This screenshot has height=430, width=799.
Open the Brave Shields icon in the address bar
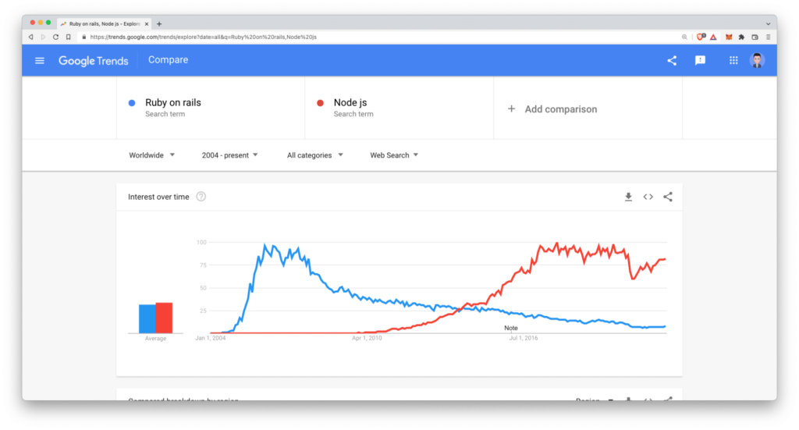click(701, 37)
